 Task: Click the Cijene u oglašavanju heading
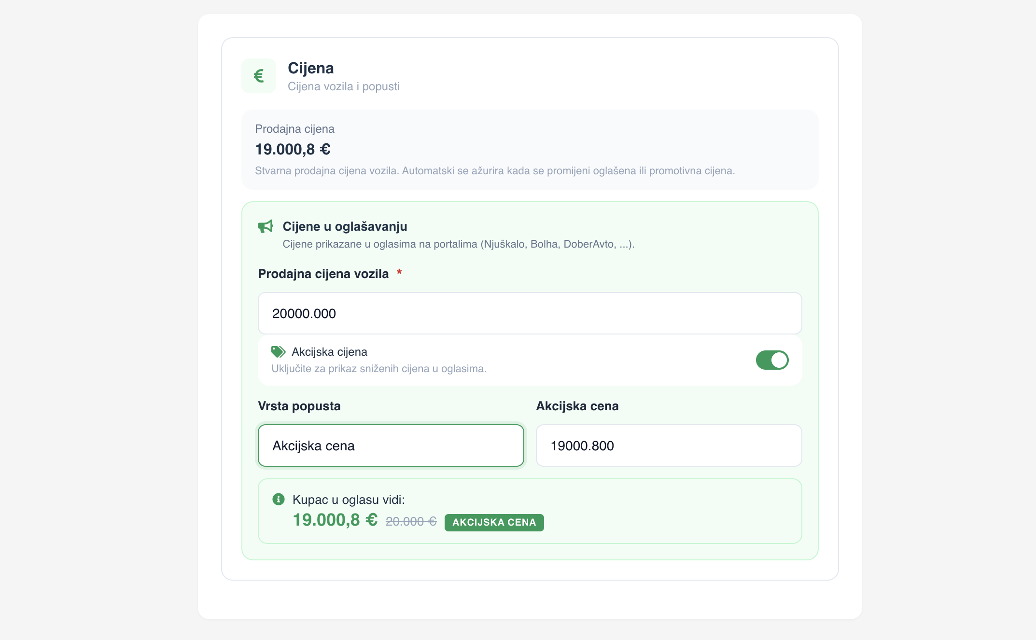click(345, 226)
